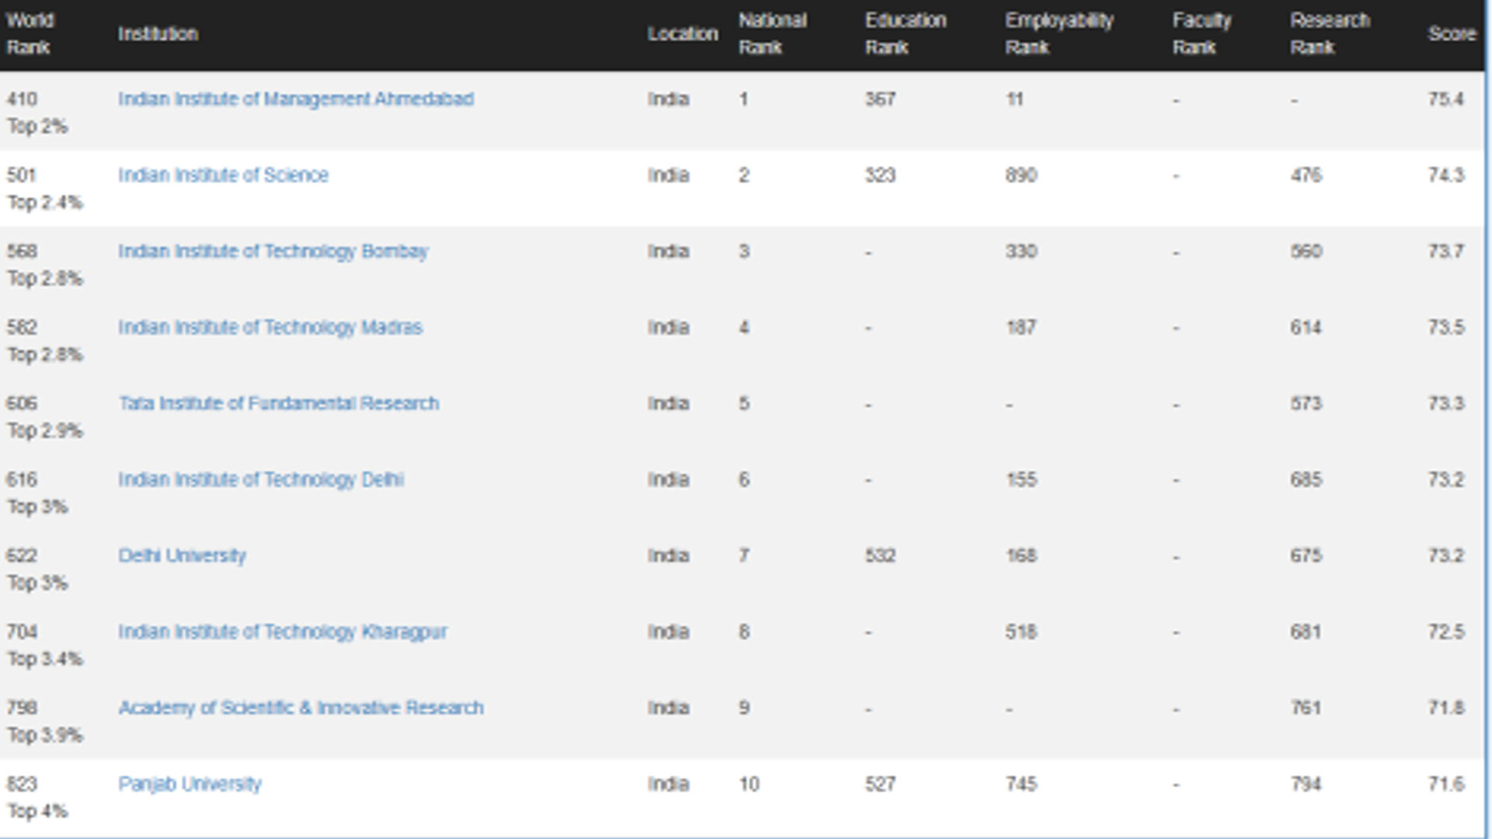Viewport: 1492px width, 839px height.
Task: Select score value 74.3
Action: [1446, 176]
